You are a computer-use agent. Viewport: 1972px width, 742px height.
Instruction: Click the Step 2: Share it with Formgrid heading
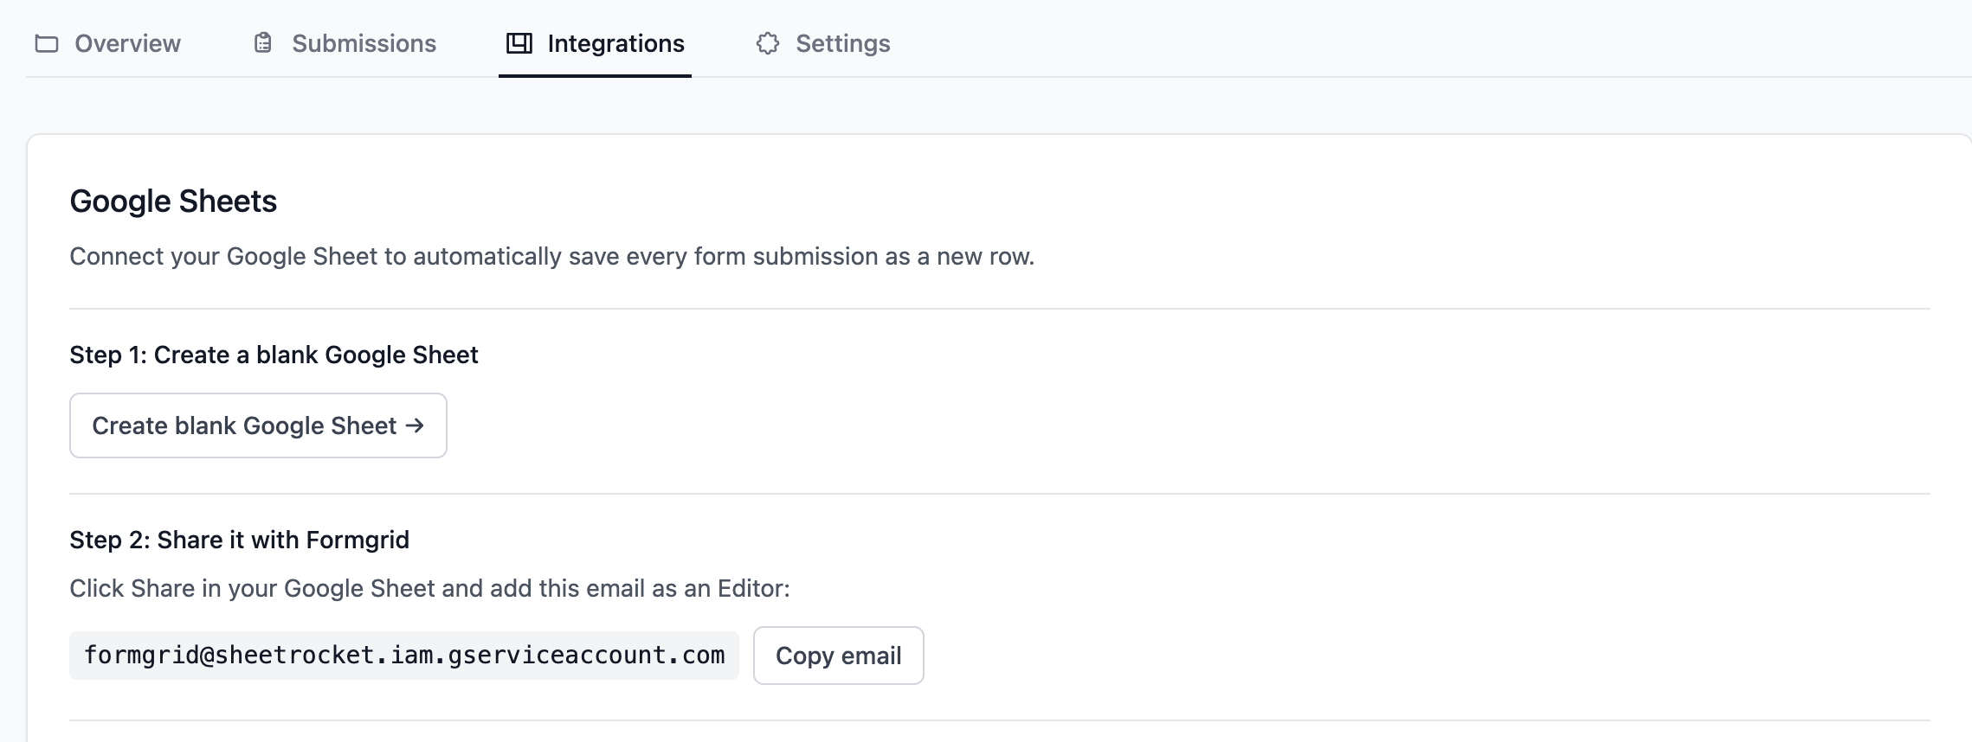[239, 541]
